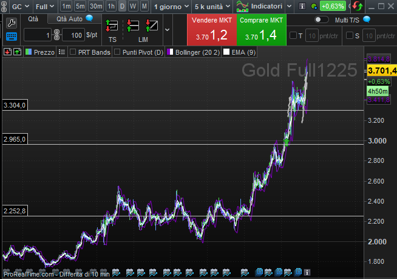Enable the T target checkbox

tap(293, 35)
